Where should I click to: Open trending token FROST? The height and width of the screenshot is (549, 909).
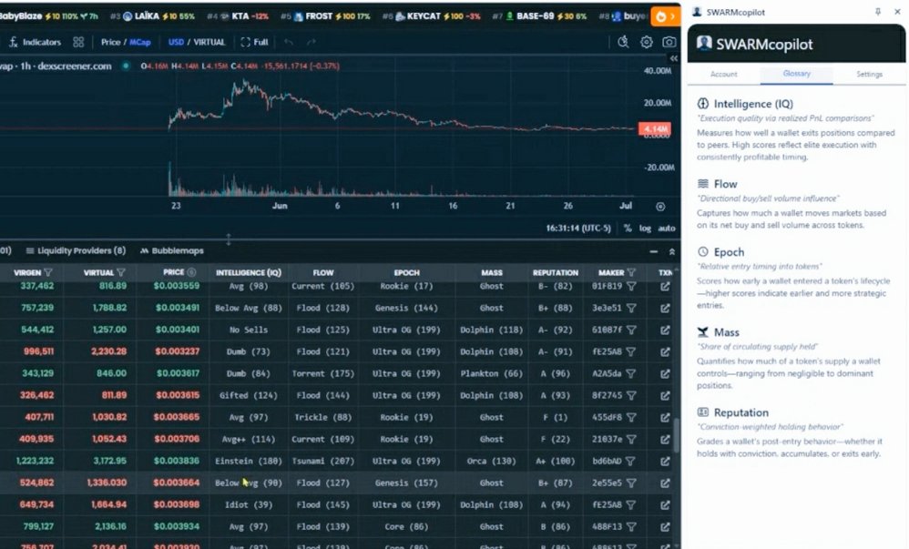point(325,16)
